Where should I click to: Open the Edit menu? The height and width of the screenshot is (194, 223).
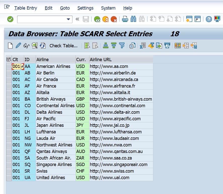pyautogui.click(x=49, y=8)
